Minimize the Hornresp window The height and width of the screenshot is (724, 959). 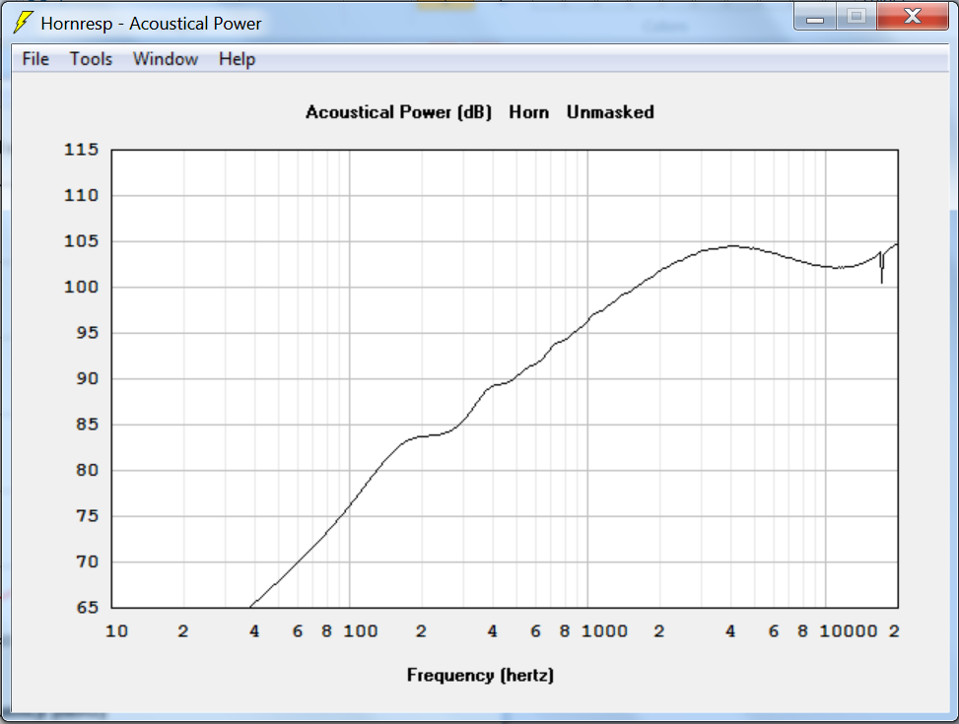(x=815, y=17)
